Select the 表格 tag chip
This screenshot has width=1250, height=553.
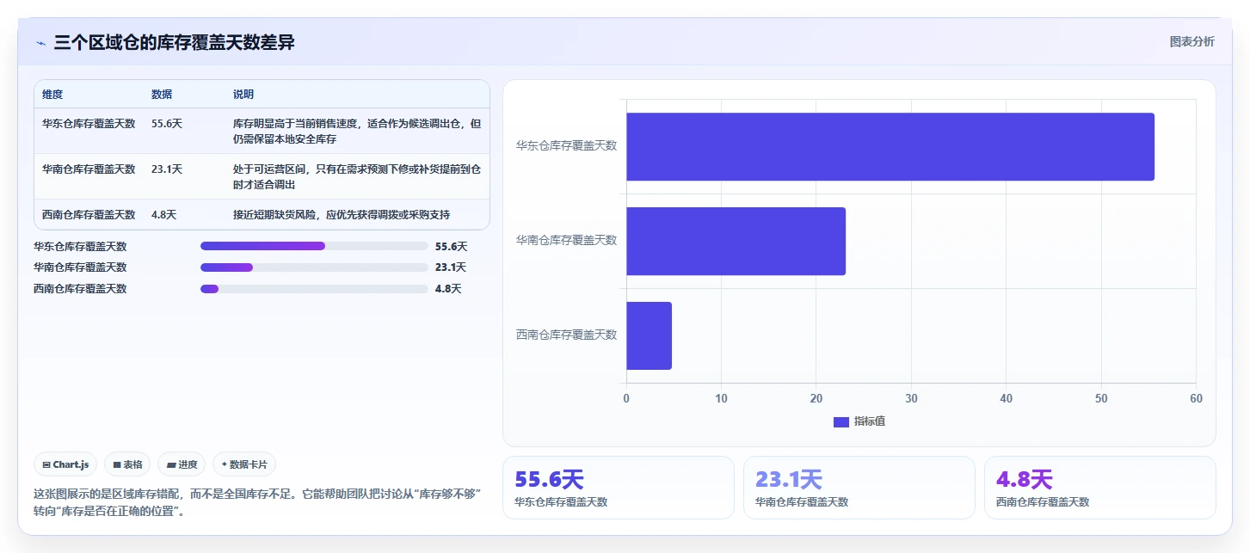coord(127,464)
